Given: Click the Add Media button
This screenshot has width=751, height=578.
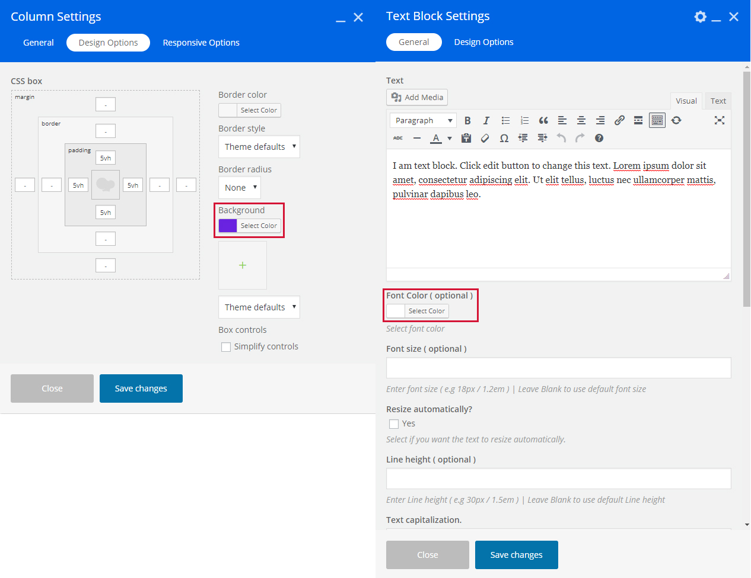Looking at the screenshot, I should 417,97.
